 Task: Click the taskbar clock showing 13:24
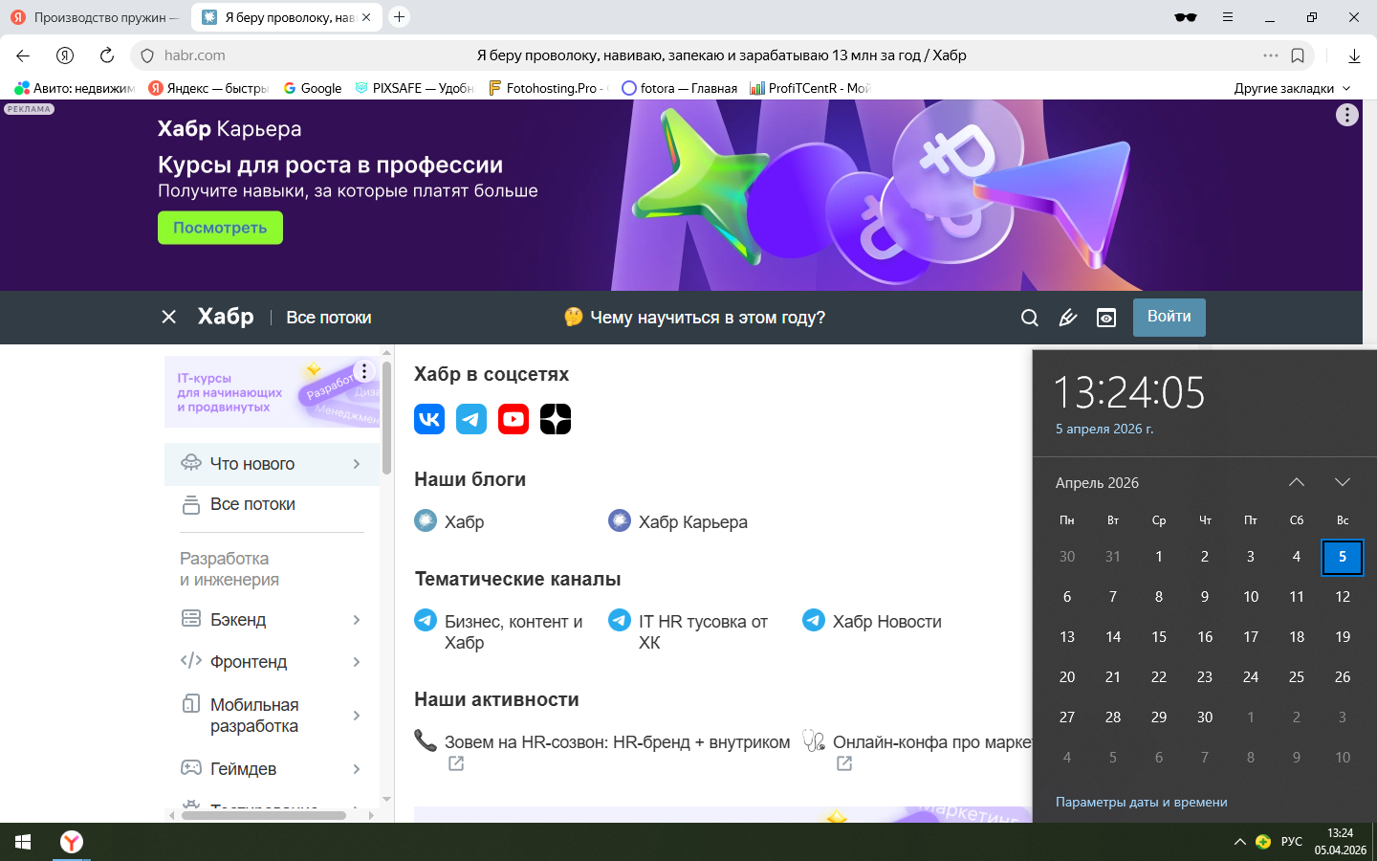click(x=1341, y=842)
